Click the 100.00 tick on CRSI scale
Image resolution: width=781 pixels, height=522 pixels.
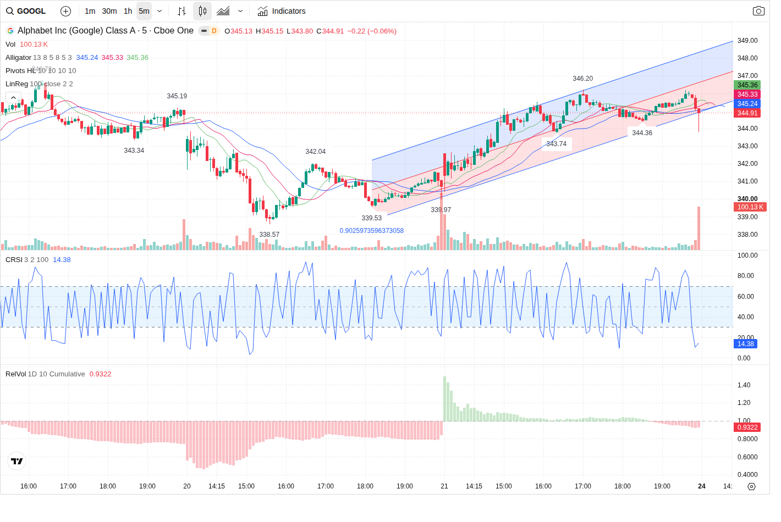[747, 256]
